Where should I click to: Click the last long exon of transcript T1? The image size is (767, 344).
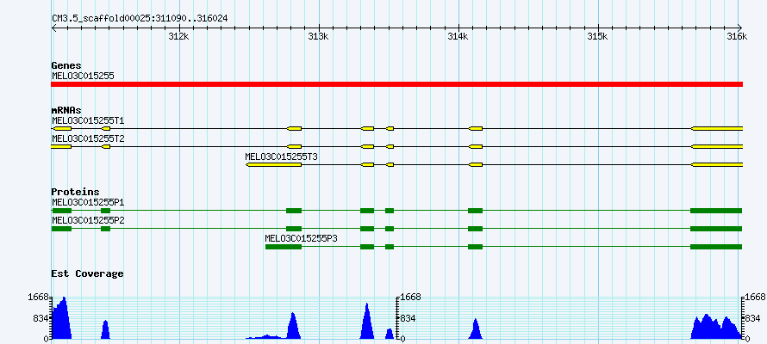pyautogui.click(x=717, y=128)
